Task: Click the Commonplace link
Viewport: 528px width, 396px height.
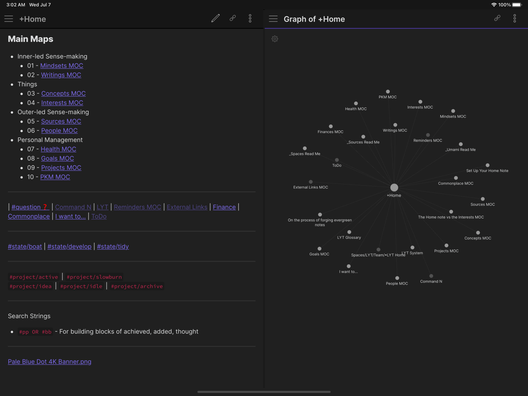Action: (x=29, y=217)
